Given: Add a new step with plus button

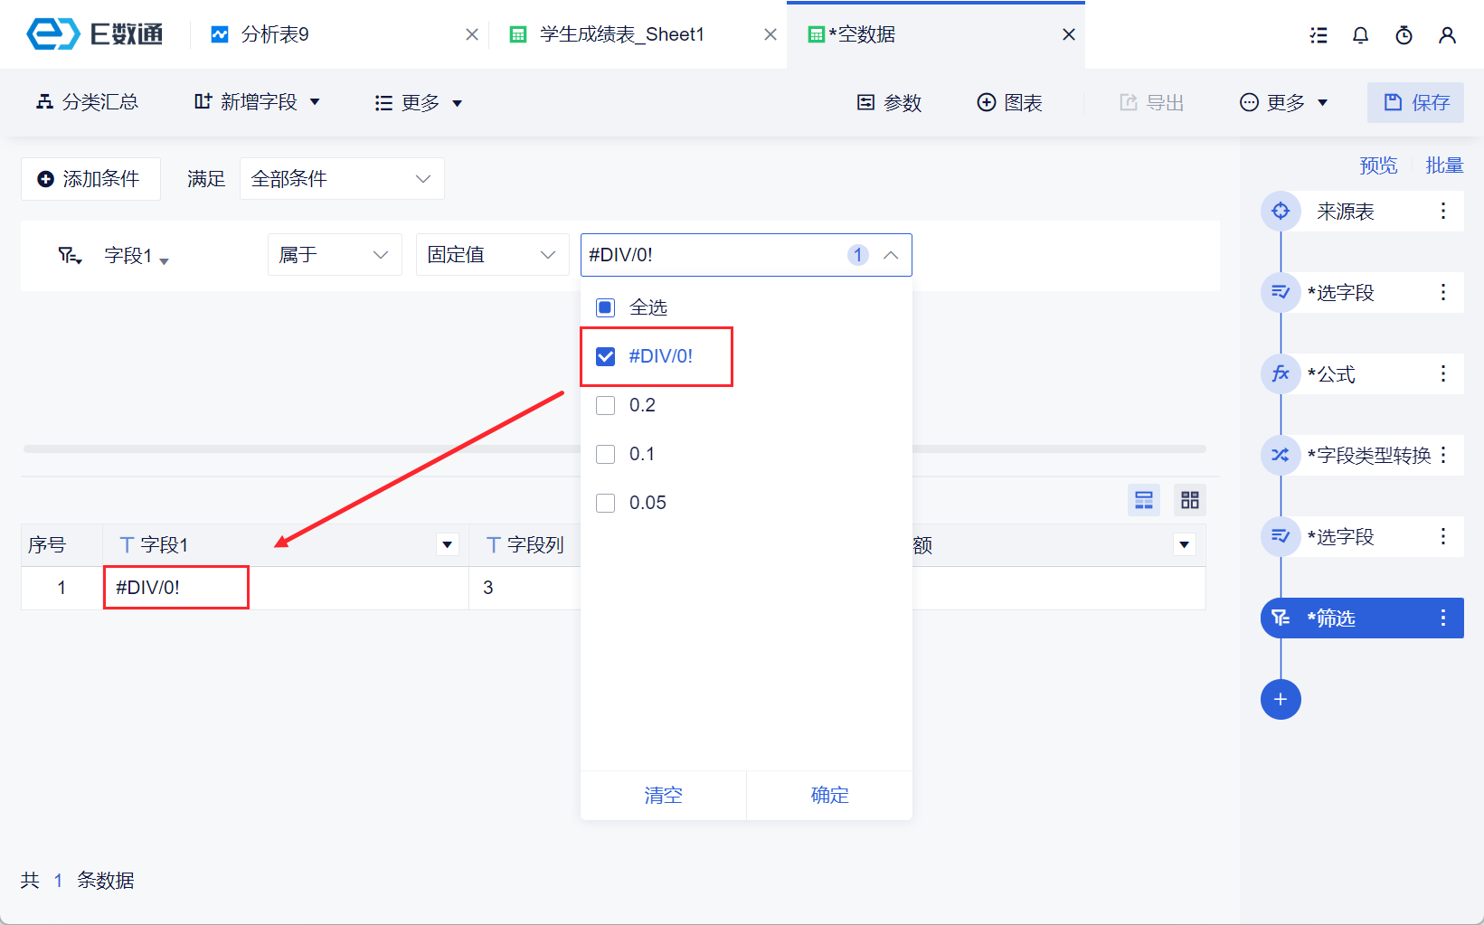Looking at the screenshot, I should coord(1281,699).
